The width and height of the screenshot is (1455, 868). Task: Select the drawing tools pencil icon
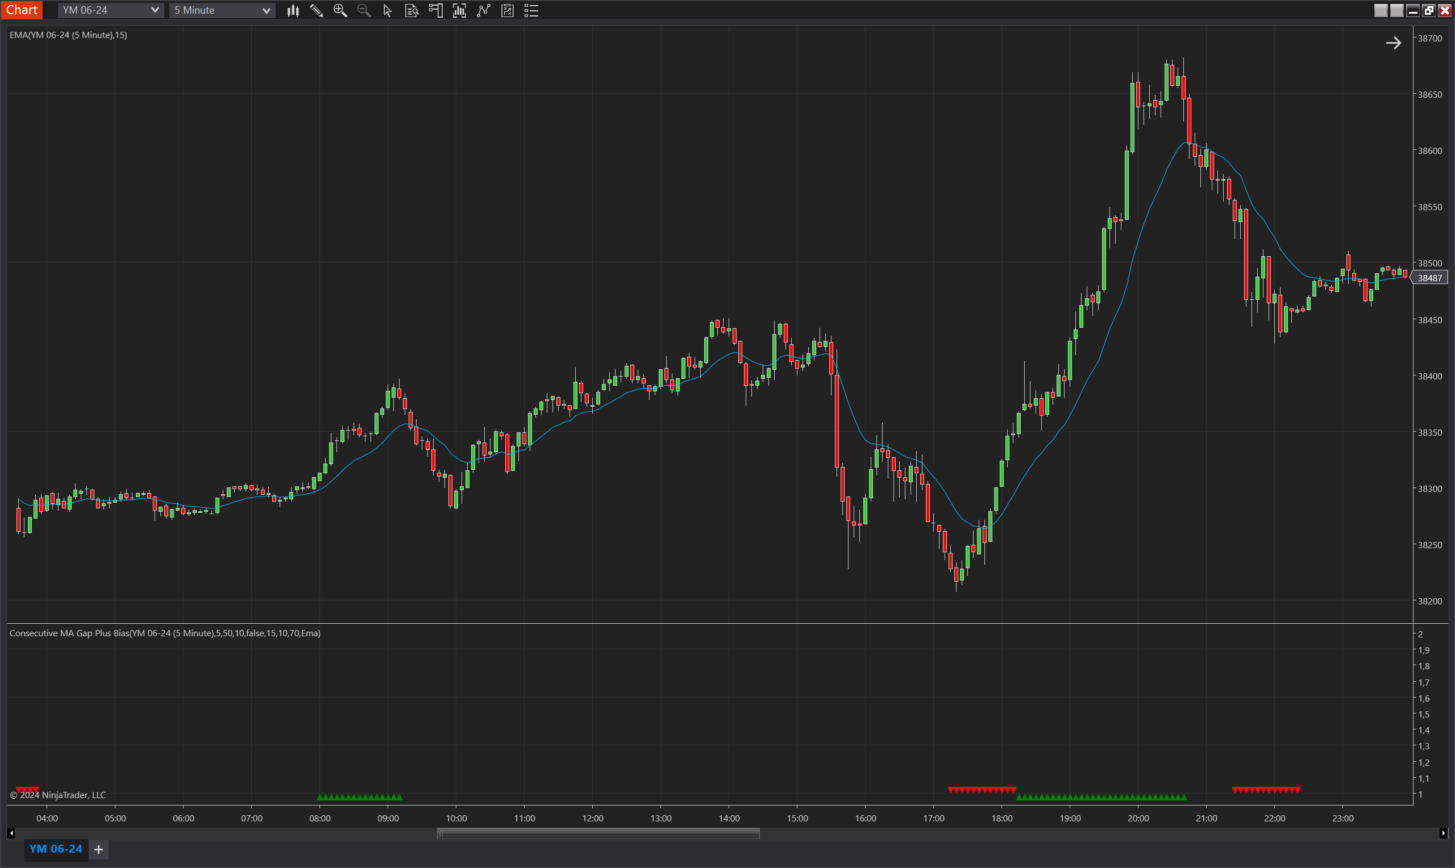click(x=317, y=11)
